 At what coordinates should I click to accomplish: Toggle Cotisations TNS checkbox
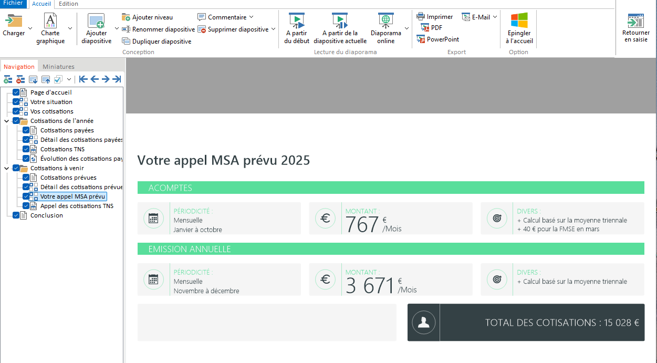(x=26, y=149)
